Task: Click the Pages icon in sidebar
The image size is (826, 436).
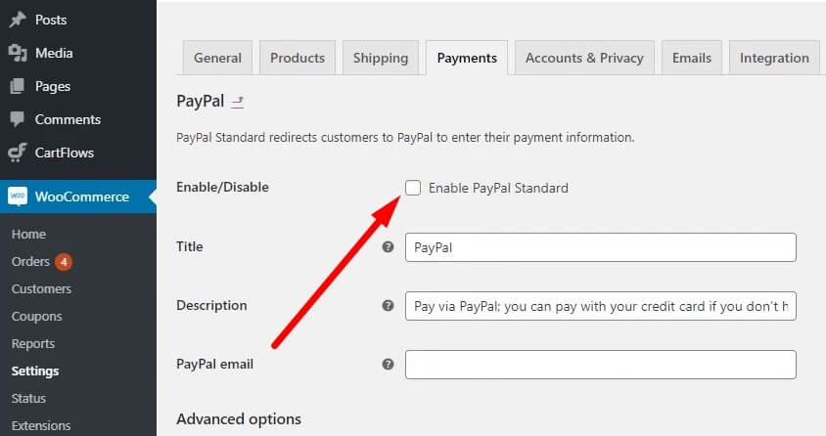Action: pos(18,86)
